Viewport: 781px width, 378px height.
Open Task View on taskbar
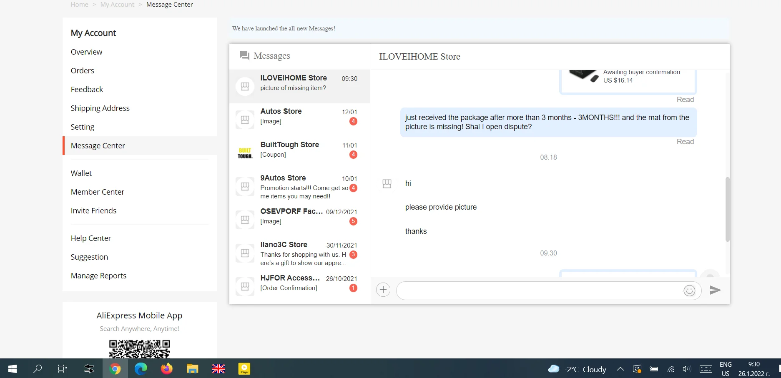point(63,369)
